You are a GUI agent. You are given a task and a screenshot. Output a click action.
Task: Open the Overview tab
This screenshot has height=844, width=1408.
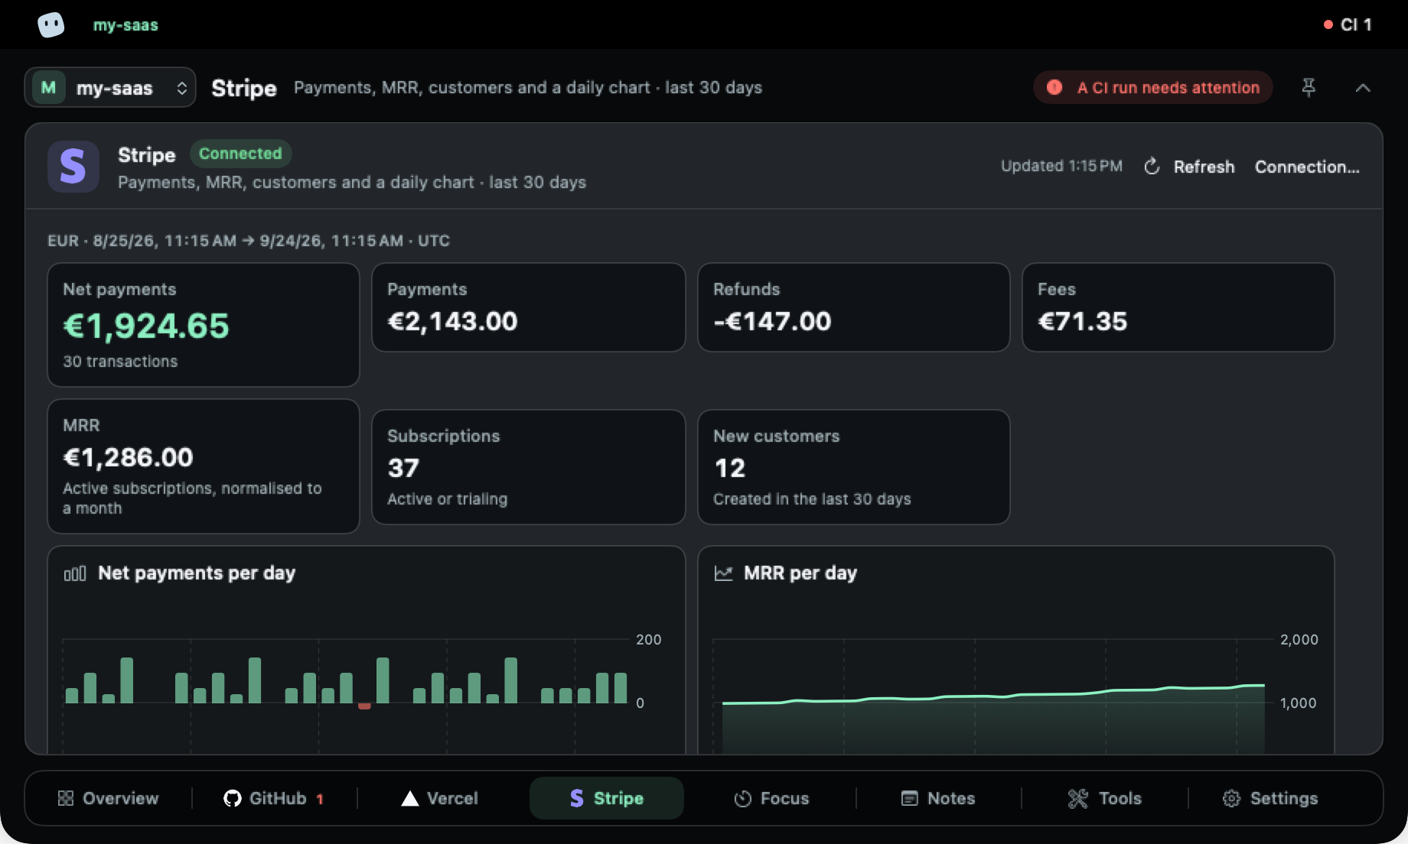point(108,798)
